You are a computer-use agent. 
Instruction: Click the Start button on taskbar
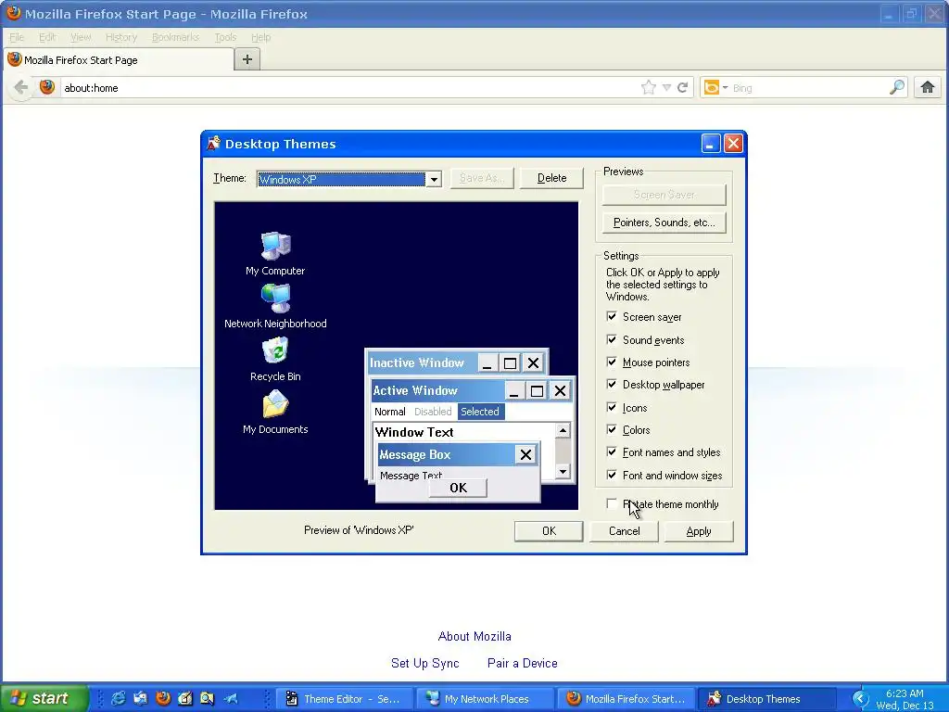coord(44,698)
